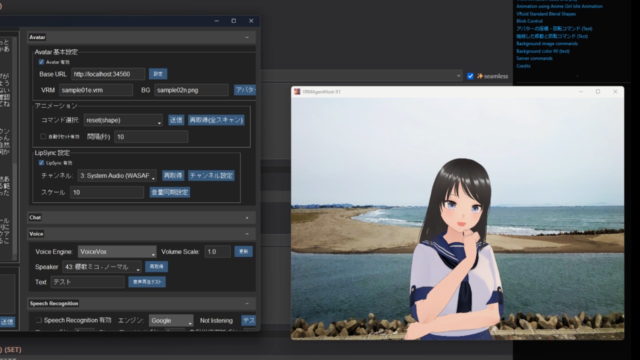640x360 pixels.
Task: Expand the Chat panel
Action: 247,217
